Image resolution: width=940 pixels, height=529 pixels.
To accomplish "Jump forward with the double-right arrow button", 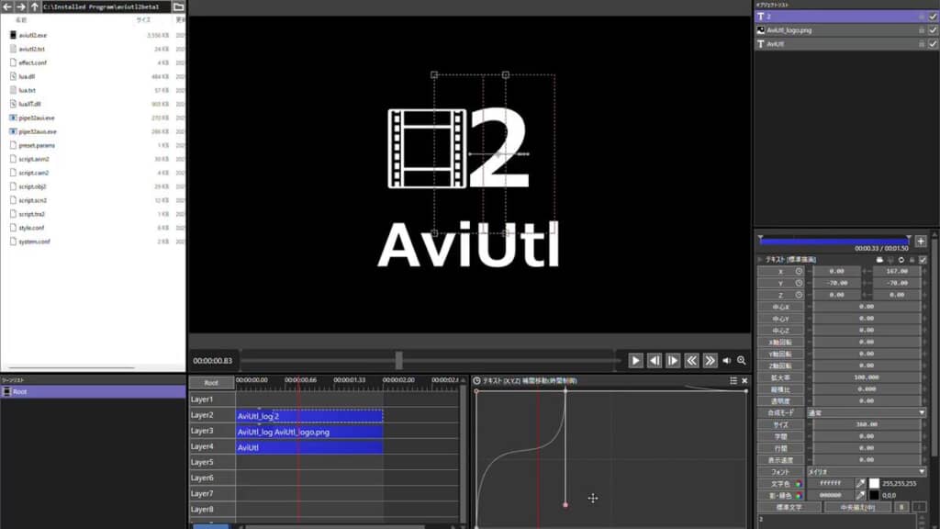I will pos(710,360).
